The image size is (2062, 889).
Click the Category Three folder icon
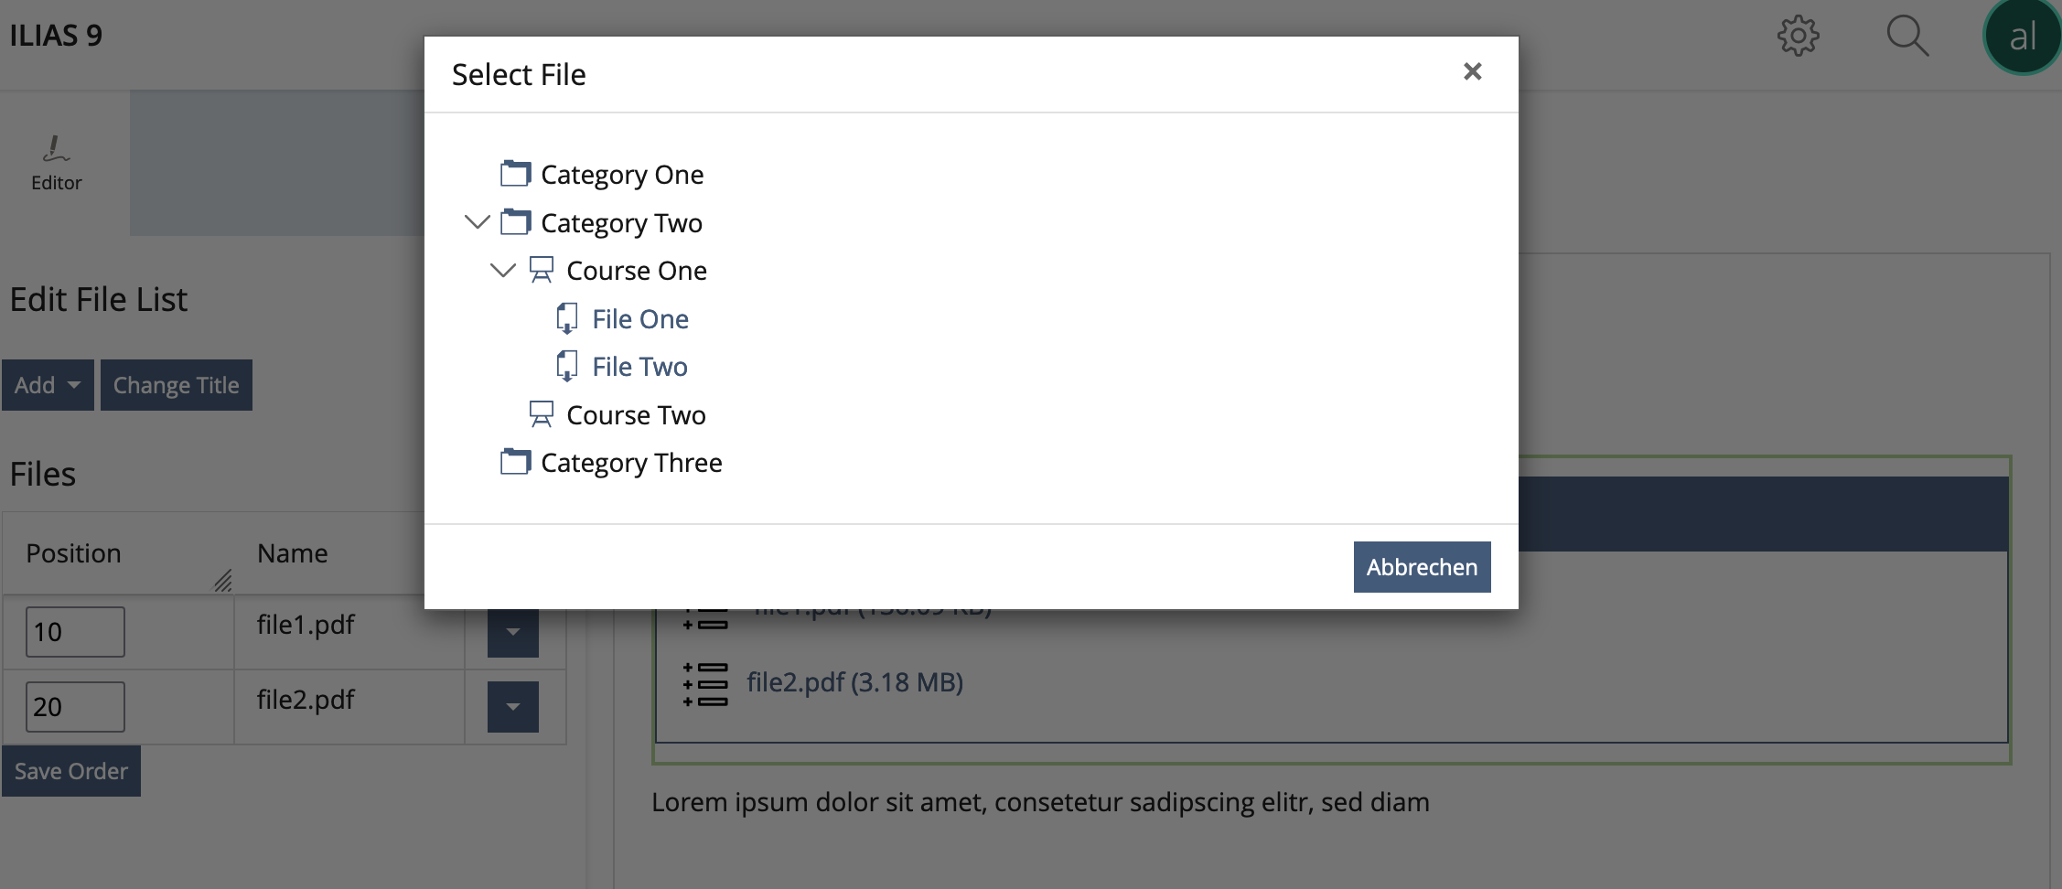(515, 462)
